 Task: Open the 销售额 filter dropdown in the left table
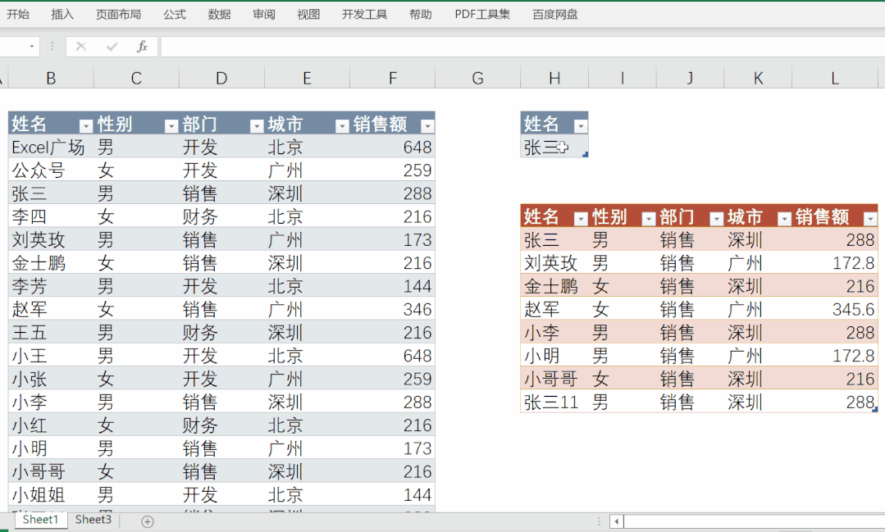point(427,125)
